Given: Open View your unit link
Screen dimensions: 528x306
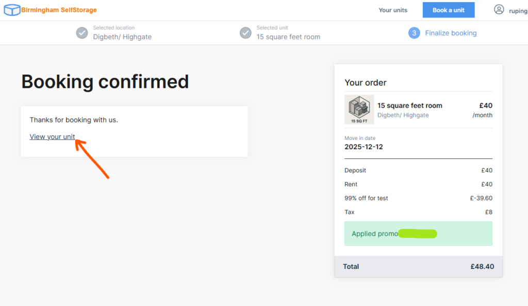Looking at the screenshot, I should click(52, 136).
